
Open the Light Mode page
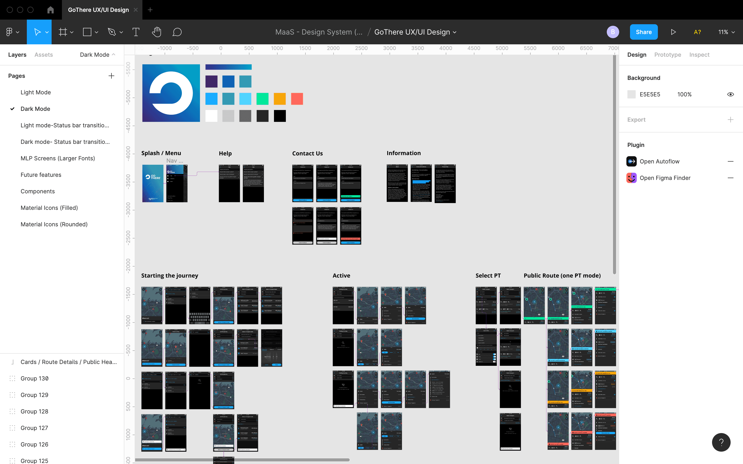(x=36, y=92)
